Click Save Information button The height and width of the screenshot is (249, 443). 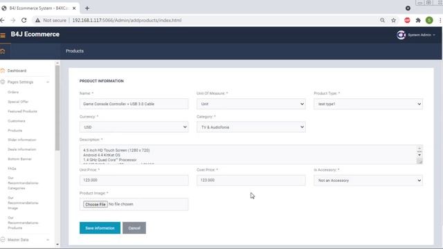coord(100,228)
